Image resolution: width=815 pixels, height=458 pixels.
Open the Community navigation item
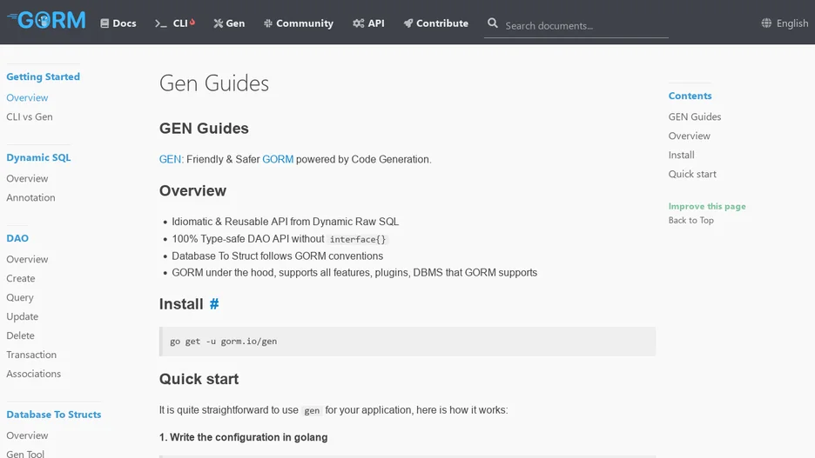(299, 23)
